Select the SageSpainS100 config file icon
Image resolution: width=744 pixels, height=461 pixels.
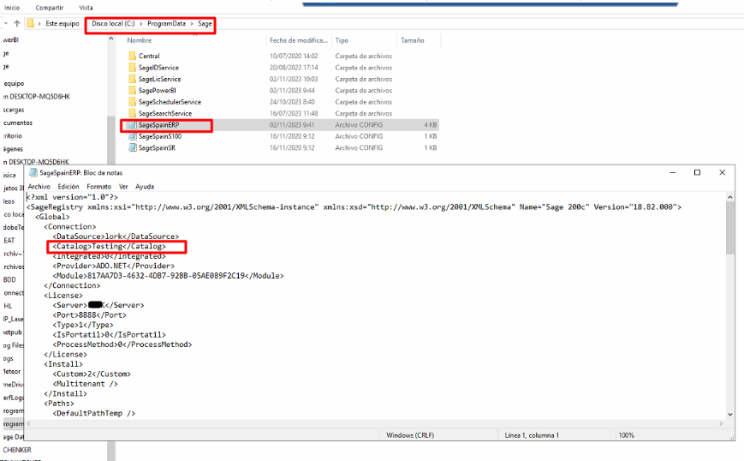[133, 136]
